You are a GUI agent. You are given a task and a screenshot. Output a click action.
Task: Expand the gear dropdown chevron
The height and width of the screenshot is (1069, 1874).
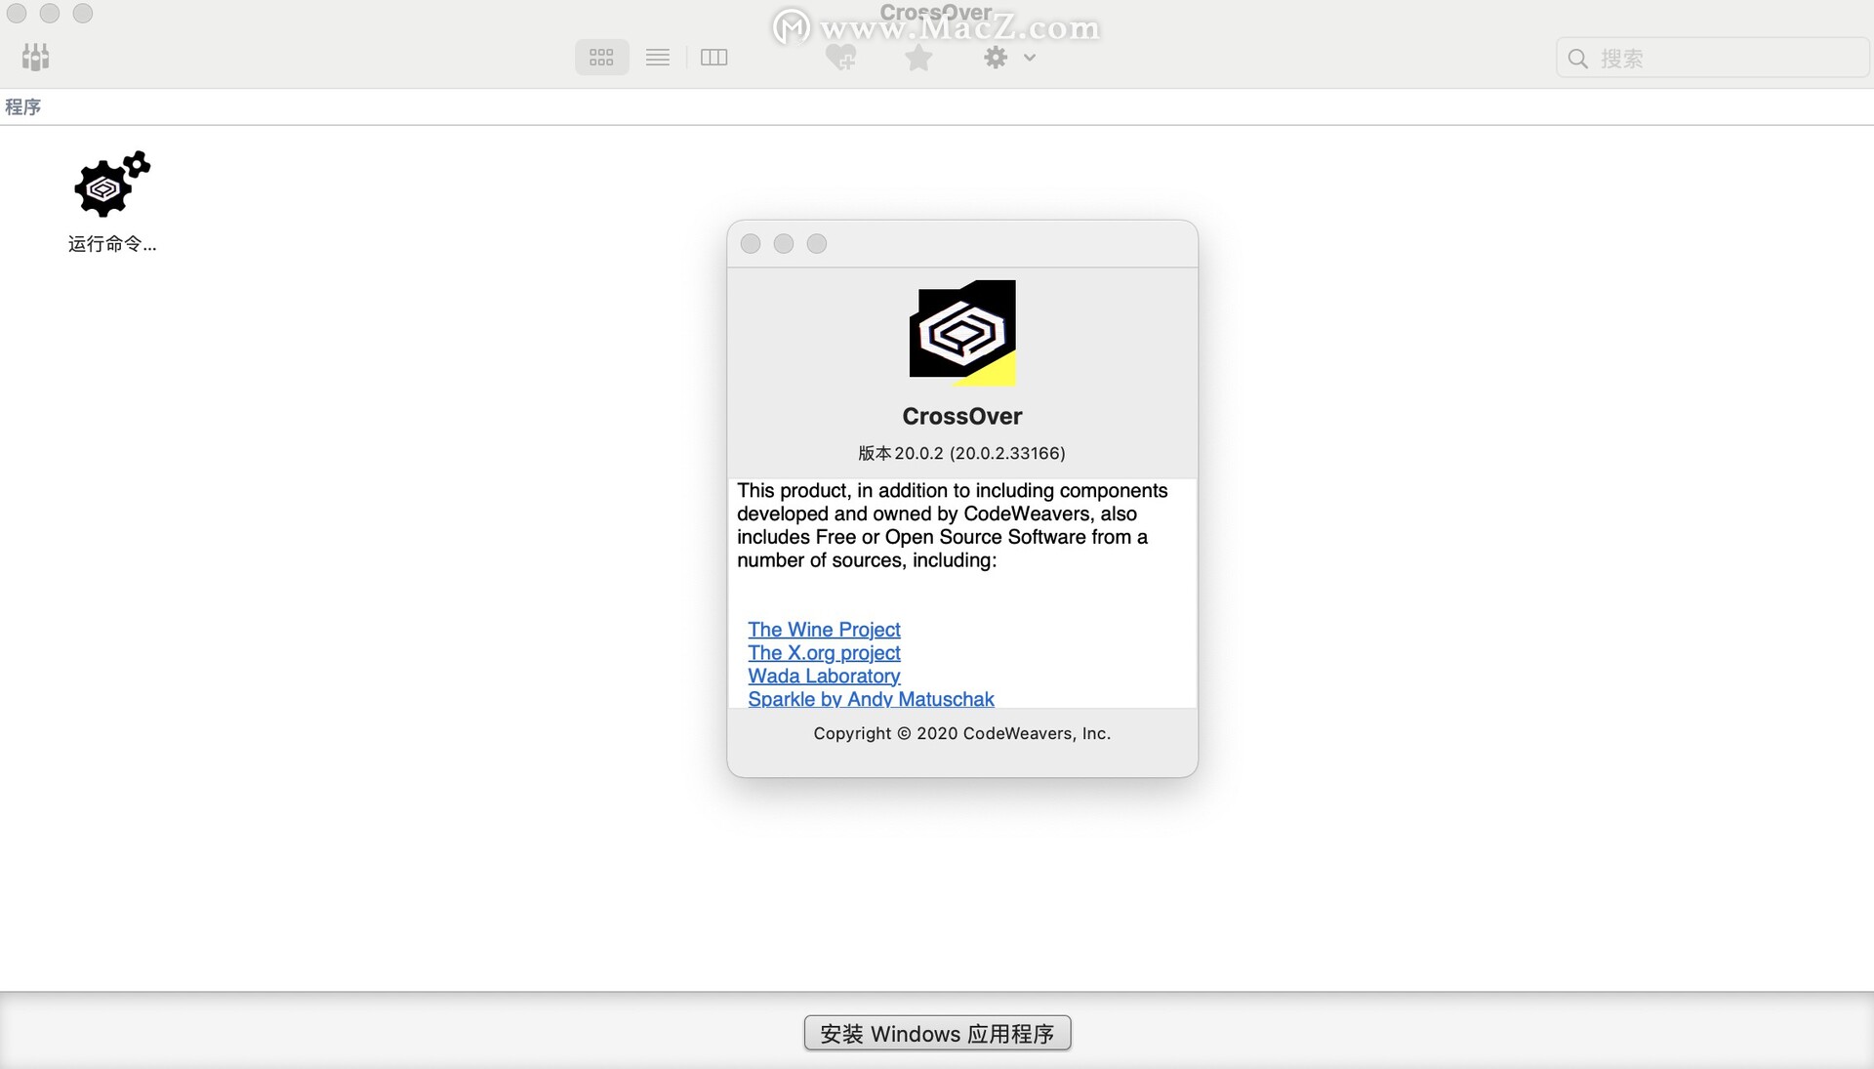(1030, 58)
